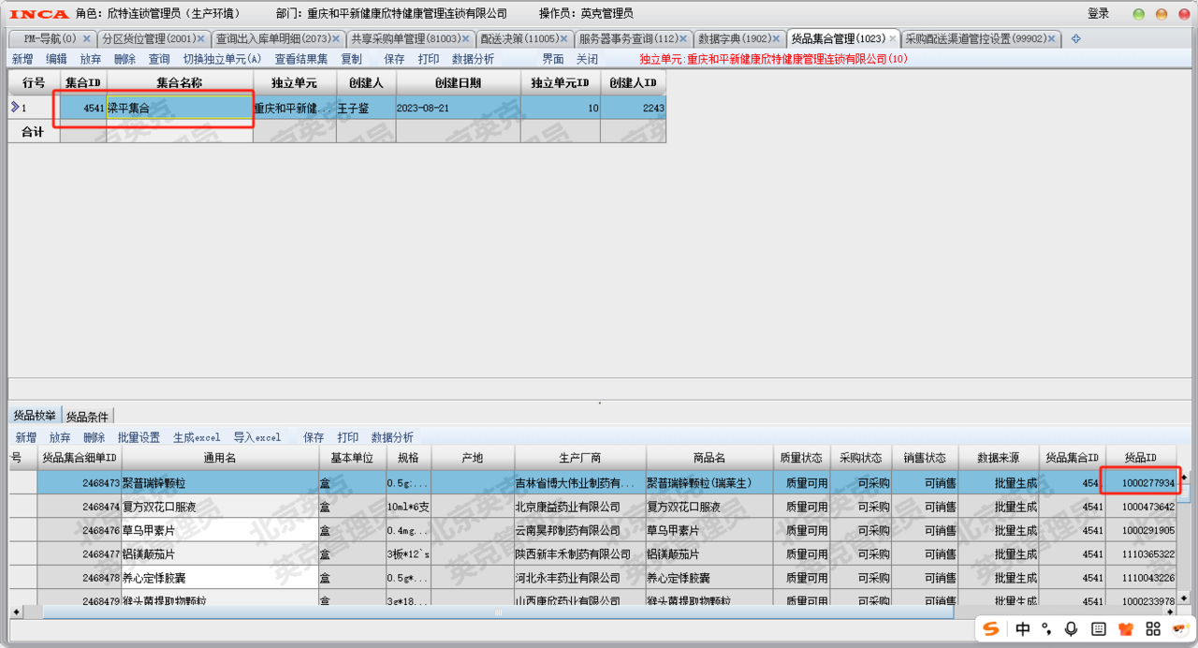
Task: Toggle the 中 Chinese input mode icon
Action: [1023, 628]
